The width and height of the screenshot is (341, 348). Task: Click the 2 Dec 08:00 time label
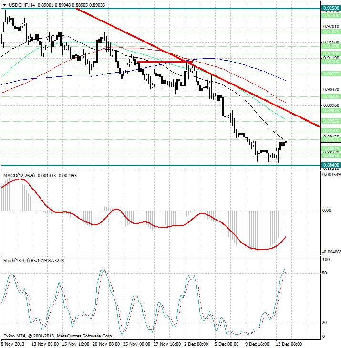[x=196, y=344]
